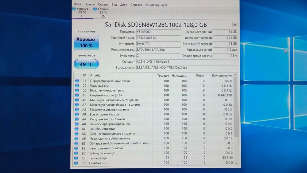The width and height of the screenshot is (307, 173).
Task: Click the Прошивка field X6103002
Action: point(158,32)
